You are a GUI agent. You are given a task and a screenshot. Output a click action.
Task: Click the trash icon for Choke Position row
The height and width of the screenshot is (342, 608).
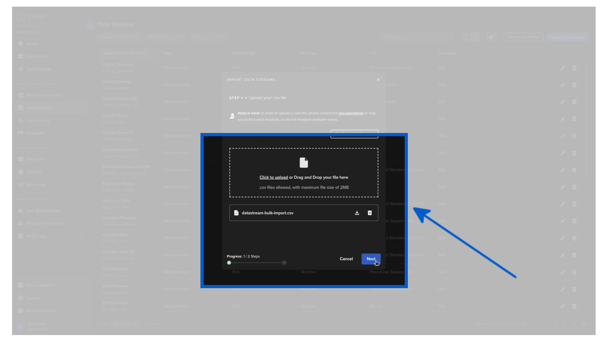tap(574, 85)
